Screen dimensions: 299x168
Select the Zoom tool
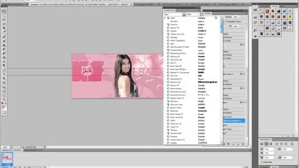point(4,99)
